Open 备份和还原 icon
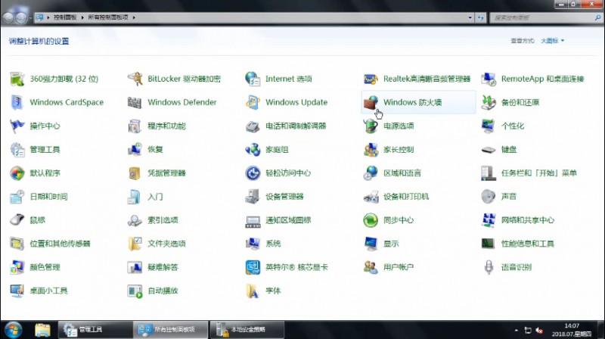 (489, 102)
